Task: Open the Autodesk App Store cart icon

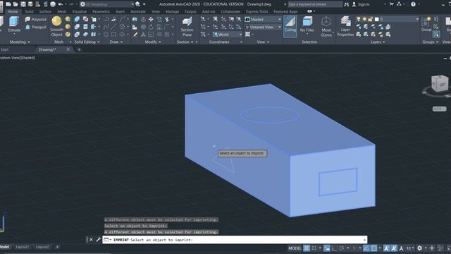Action: [392, 4]
